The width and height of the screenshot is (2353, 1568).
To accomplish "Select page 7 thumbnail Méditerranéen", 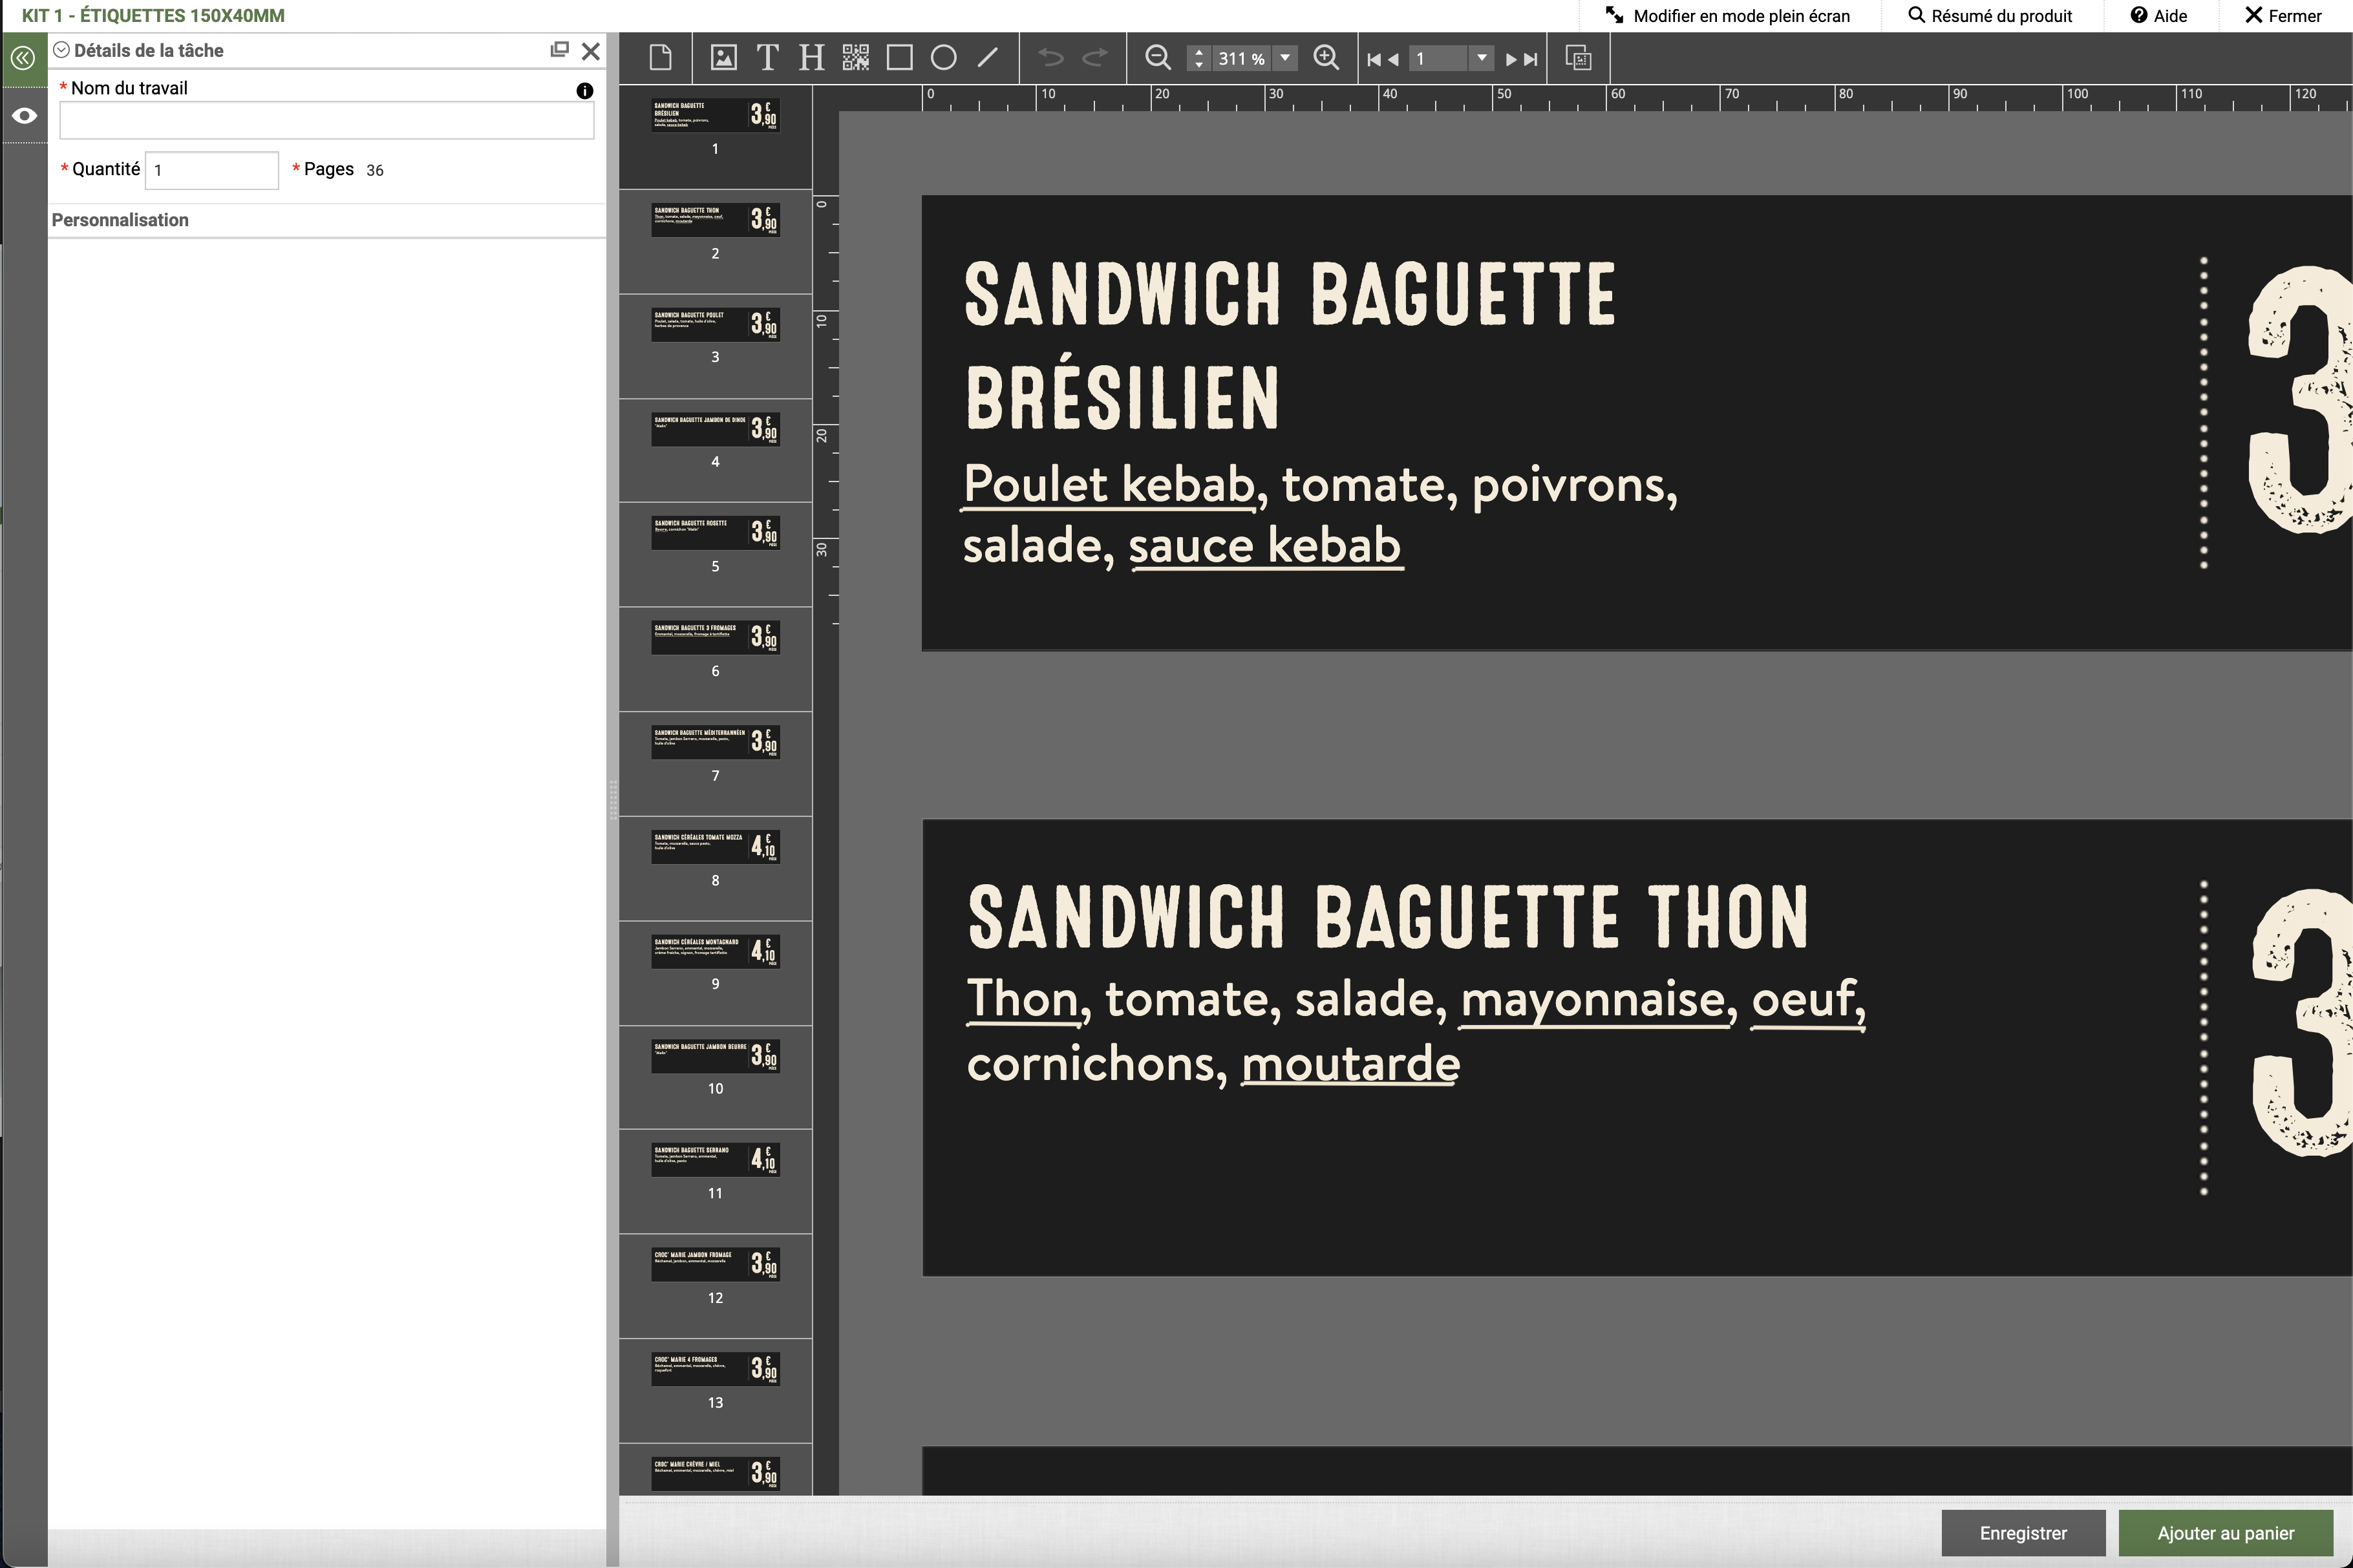I will tap(715, 742).
